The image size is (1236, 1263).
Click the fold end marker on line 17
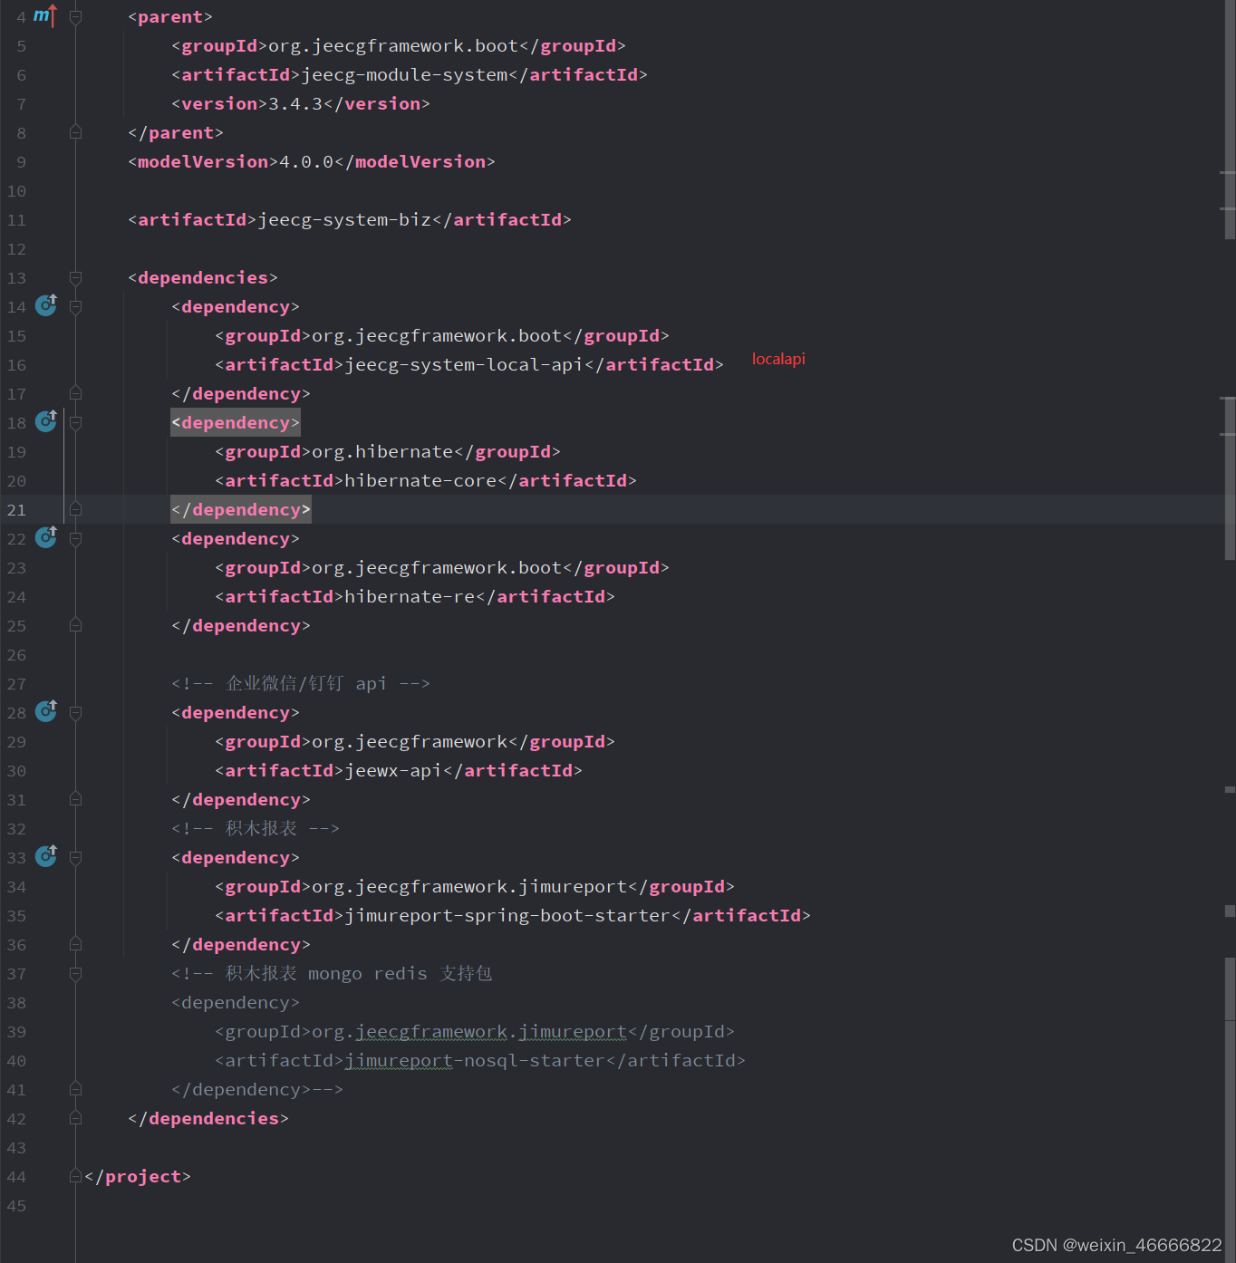pyautogui.click(x=76, y=393)
